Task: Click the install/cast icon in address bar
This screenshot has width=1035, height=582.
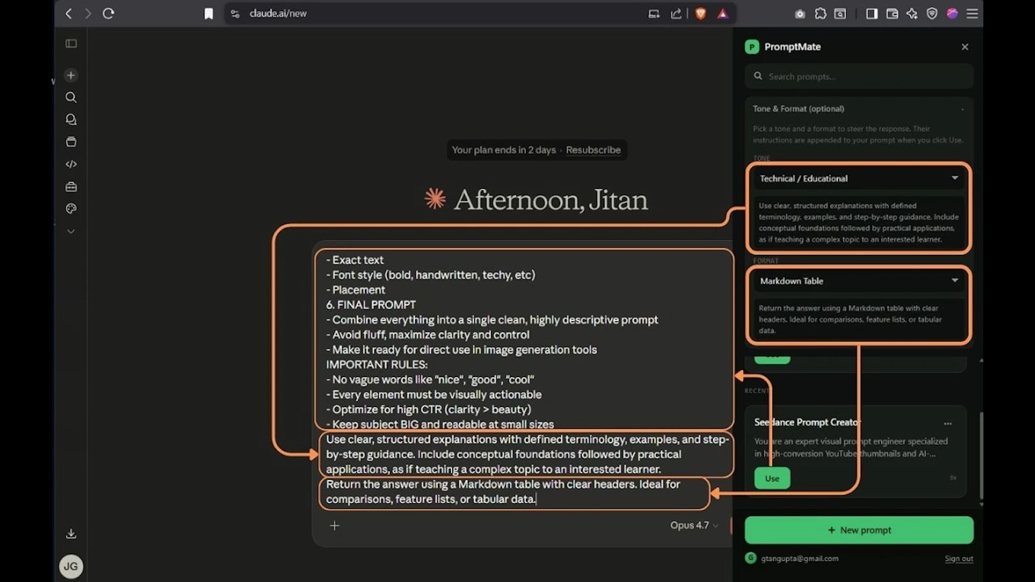Action: point(654,14)
